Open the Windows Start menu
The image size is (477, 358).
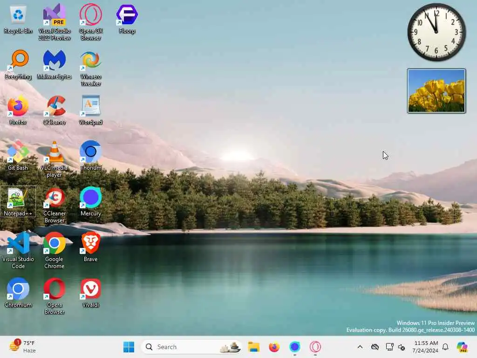pyautogui.click(x=129, y=347)
